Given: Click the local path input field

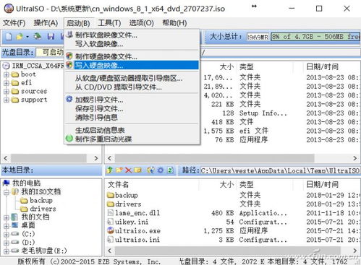Looking at the screenshot, I should tap(280, 170).
